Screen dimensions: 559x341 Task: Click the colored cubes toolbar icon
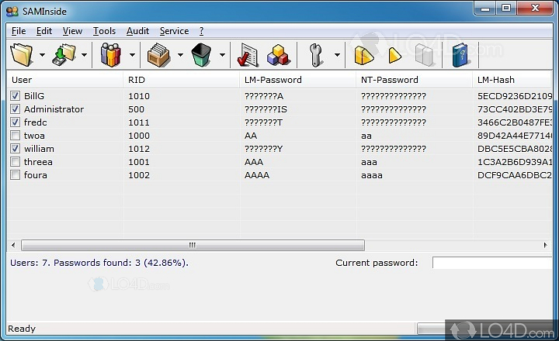pos(277,55)
